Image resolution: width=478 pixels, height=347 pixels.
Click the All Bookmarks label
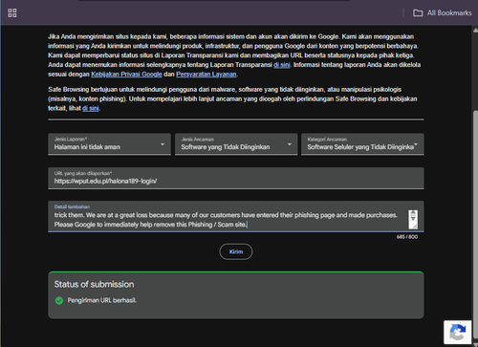[449, 13]
